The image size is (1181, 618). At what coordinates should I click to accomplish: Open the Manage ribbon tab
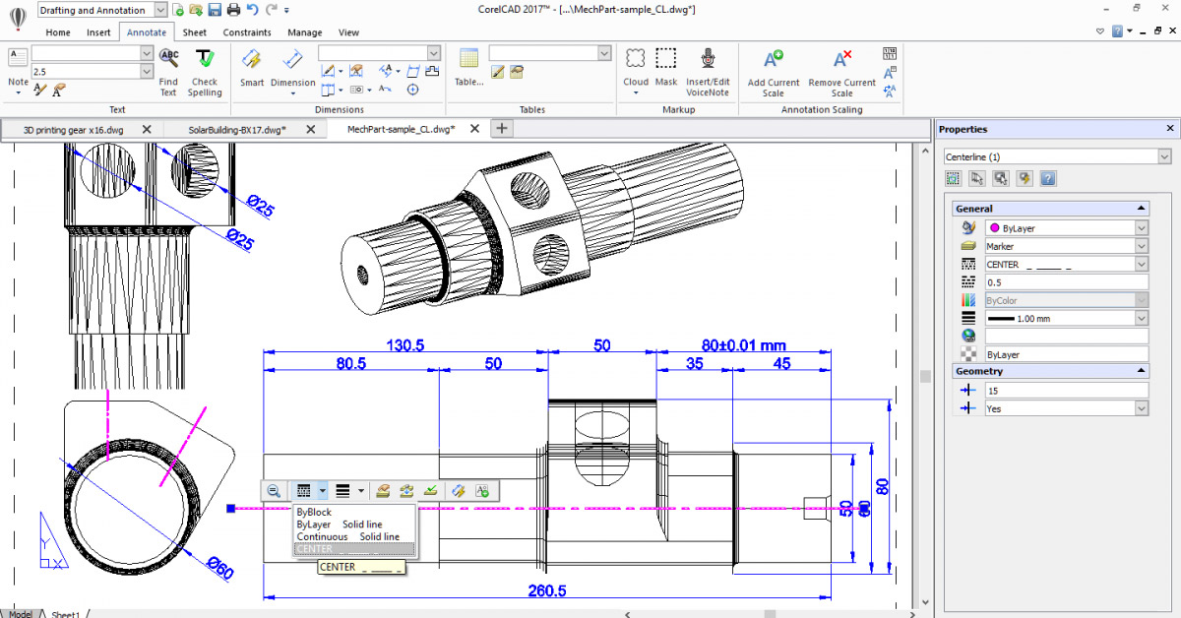coord(305,32)
